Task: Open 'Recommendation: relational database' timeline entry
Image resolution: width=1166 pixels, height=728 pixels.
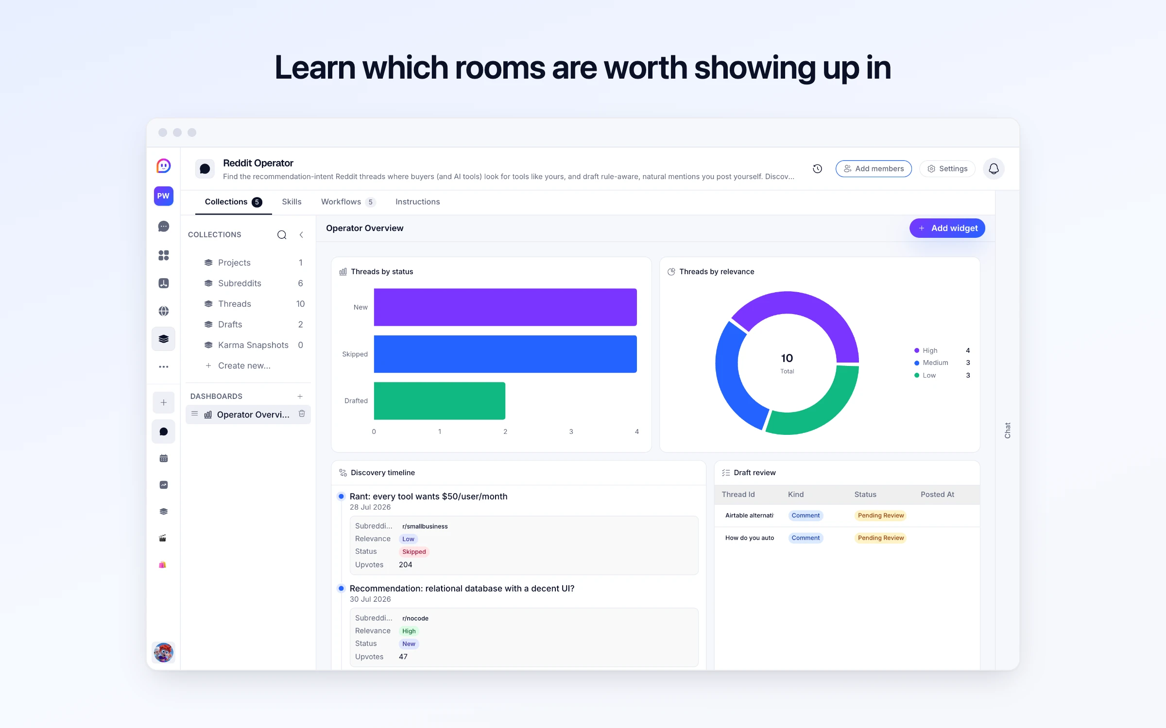Action: click(x=462, y=588)
